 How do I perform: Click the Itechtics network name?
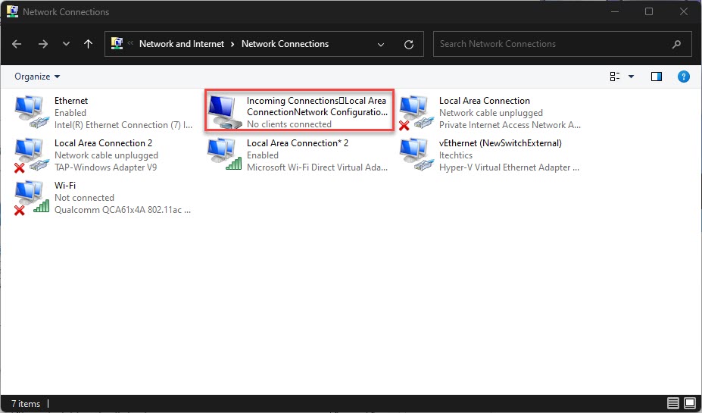click(x=456, y=155)
